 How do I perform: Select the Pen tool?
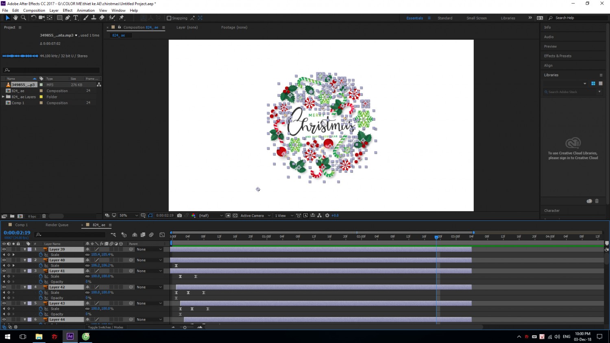click(x=68, y=18)
